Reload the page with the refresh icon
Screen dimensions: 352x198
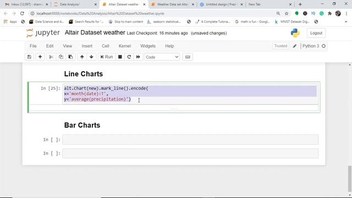click(22, 13)
